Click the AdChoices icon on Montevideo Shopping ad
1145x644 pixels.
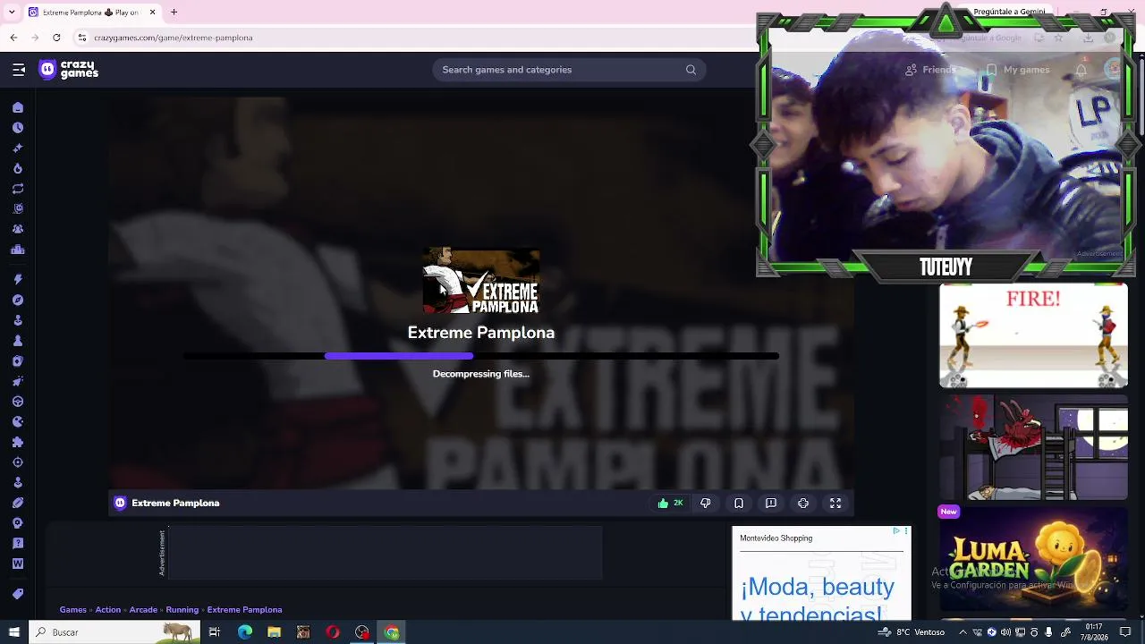coord(896,531)
